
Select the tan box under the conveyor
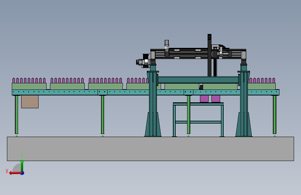[30, 102]
